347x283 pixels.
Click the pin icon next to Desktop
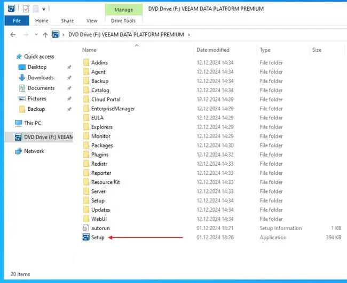[69, 67]
